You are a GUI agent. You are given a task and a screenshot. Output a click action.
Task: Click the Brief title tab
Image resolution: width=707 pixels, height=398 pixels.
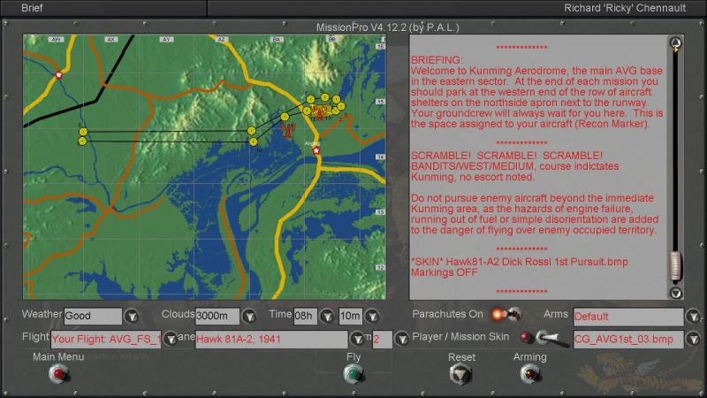(32, 8)
